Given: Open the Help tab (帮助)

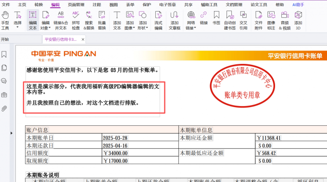Looking at the screenshot, I should (x=280, y=5).
